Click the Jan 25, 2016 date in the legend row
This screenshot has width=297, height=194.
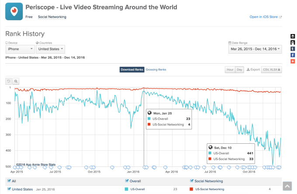pos(45,189)
